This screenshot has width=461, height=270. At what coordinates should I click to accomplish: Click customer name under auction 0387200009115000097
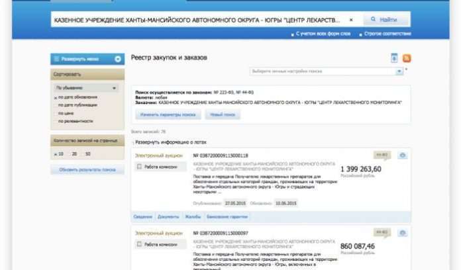(264, 244)
